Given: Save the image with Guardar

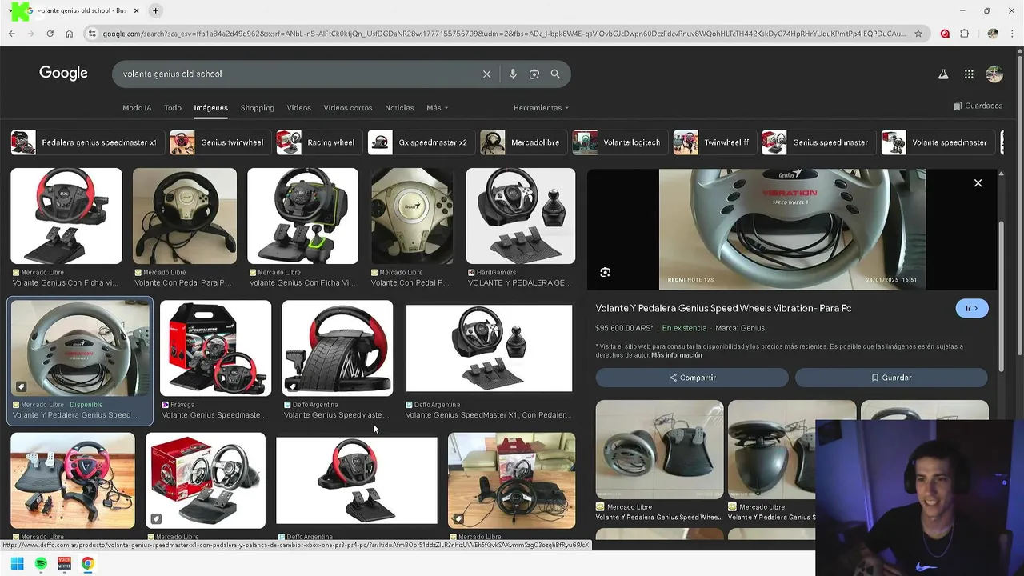Looking at the screenshot, I should click(x=891, y=378).
